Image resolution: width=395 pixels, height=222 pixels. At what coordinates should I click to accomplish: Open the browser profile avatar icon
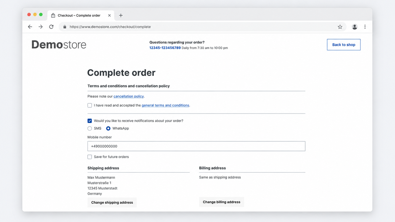[x=355, y=27]
